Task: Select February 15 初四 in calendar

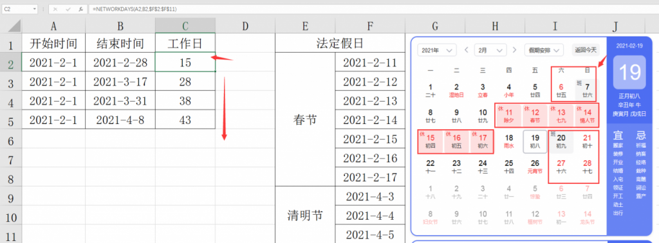Action: (431, 141)
